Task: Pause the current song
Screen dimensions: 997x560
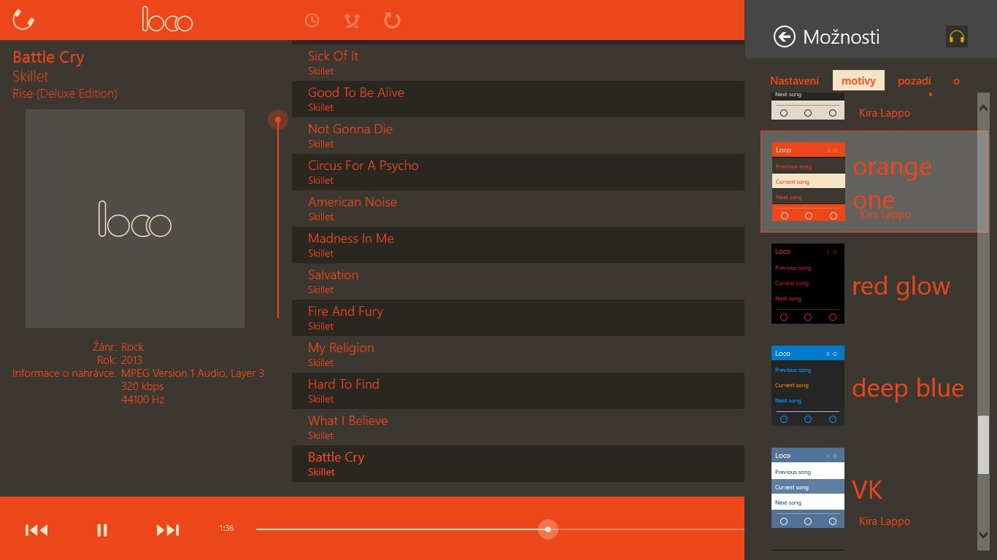Action: [x=102, y=530]
